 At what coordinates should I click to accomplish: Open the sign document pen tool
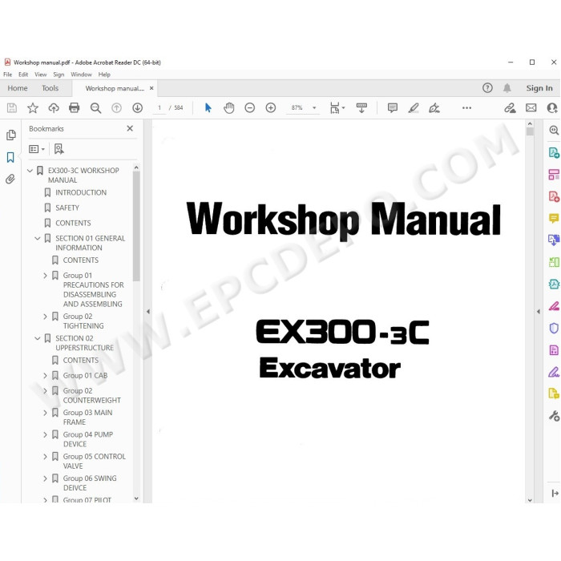pyautogui.click(x=434, y=107)
